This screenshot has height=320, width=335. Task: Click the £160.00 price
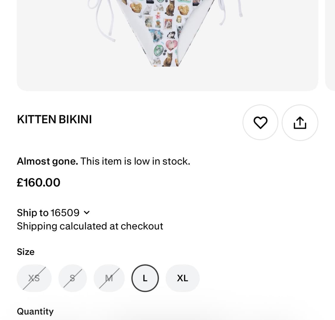pyautogui.click(x=39, y=182)
